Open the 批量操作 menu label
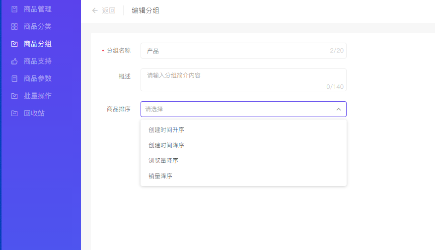Viewport: 435px width, 250px height. click(38, 96)
